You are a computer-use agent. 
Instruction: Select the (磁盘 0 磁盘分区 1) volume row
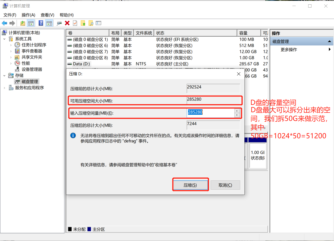(x=167, y=39)
